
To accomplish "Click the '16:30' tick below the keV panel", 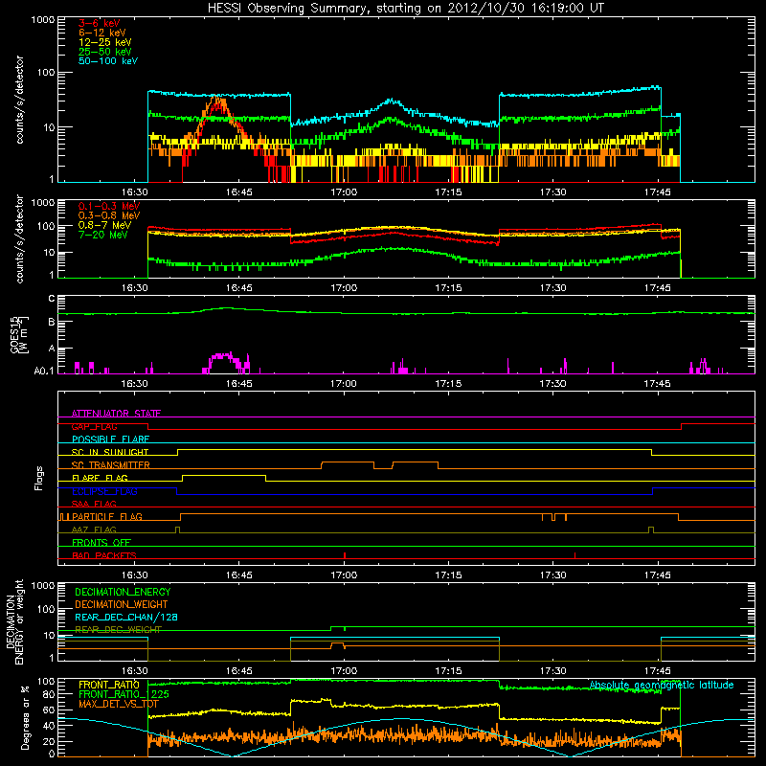I will click(134, 192).
